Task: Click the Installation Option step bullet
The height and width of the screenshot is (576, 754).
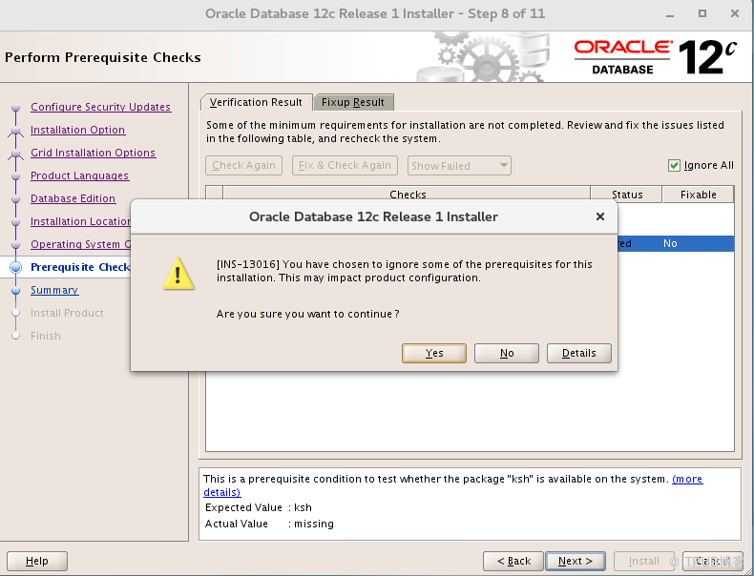Action: 16,131
